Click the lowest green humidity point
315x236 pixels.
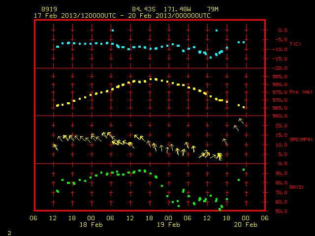point(220,209)
